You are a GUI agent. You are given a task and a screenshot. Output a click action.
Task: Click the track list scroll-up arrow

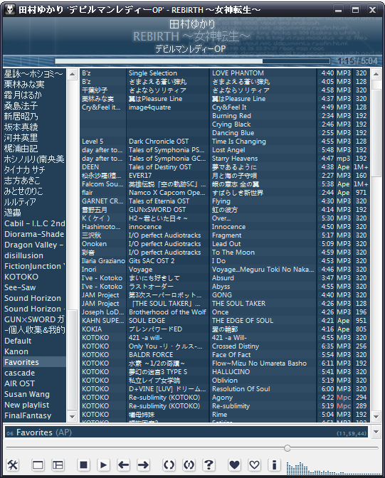tap(376, 74)
